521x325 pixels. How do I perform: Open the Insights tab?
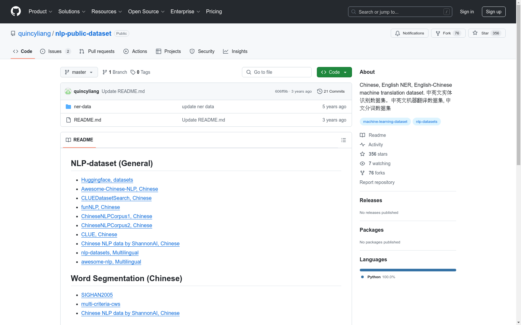click(x=235, y=51)
